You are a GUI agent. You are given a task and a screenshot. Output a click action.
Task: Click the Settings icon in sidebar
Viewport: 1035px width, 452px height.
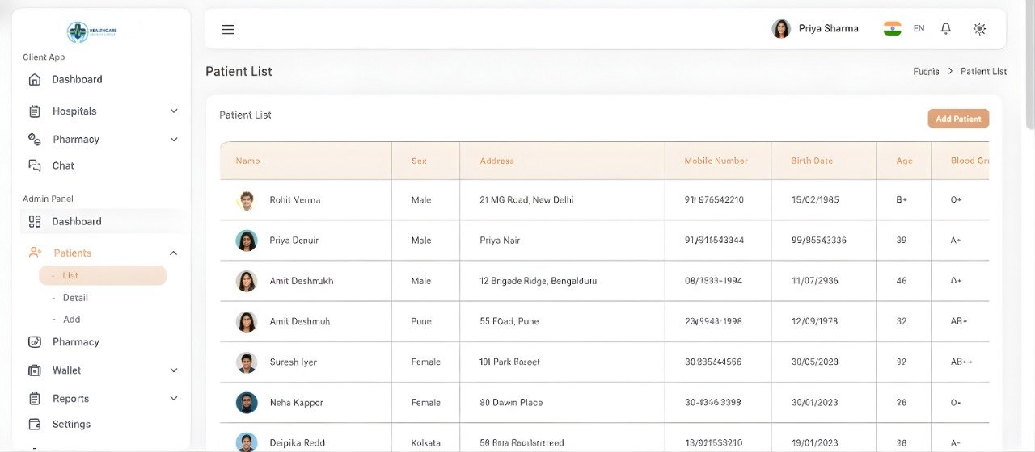[x=35, y=425]
